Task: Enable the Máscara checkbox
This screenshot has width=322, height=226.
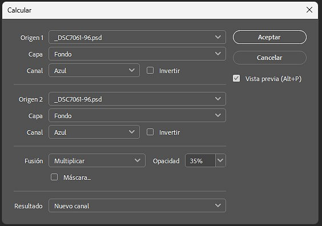Action: [54, 177]
